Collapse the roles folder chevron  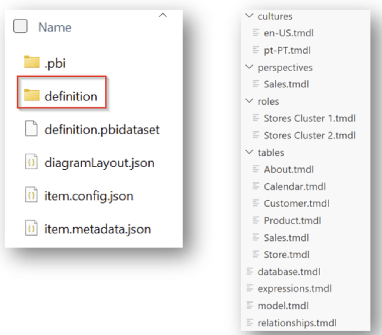249,102
